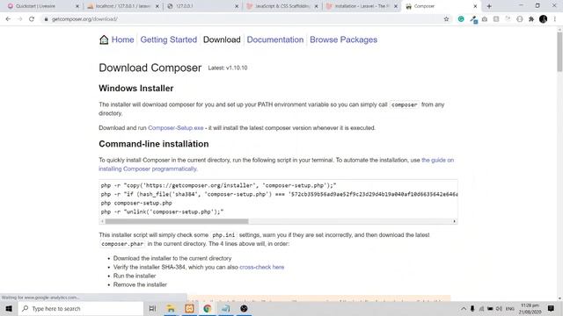Click the unlink('composer-setup.php') code line
This screenshot has height=316, width=563.
162,212
